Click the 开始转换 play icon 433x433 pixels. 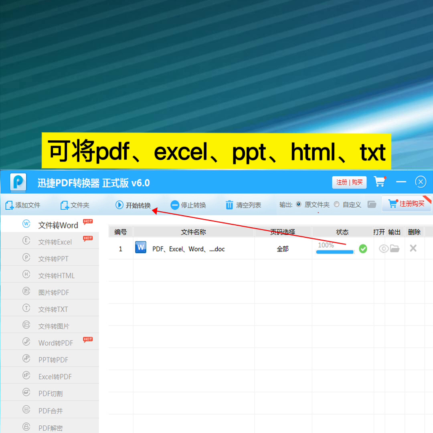coord(119,205)
